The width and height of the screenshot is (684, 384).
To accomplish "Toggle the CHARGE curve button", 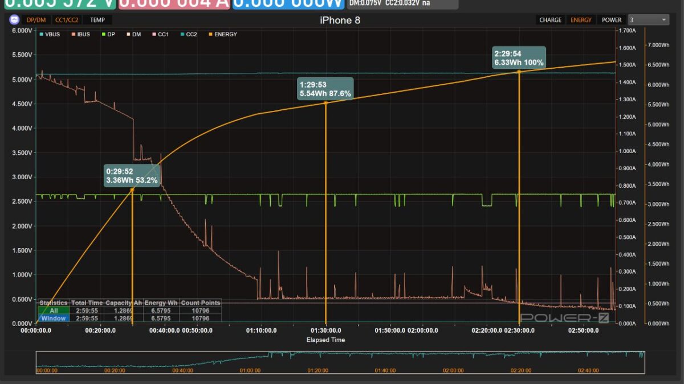I will pos(551,20).
